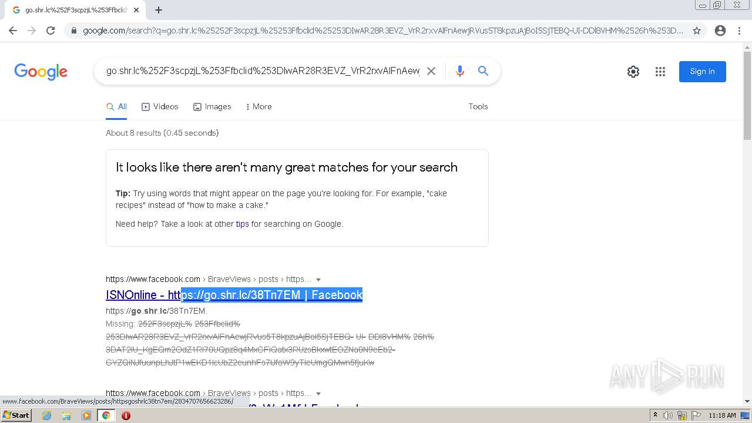Click the Google logo

coord(41,72)
